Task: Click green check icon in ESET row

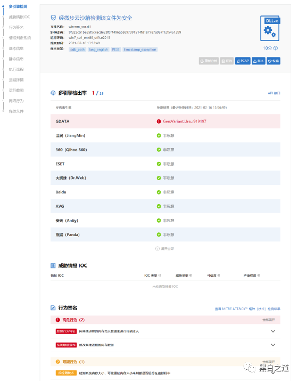Action: (159, 164)
